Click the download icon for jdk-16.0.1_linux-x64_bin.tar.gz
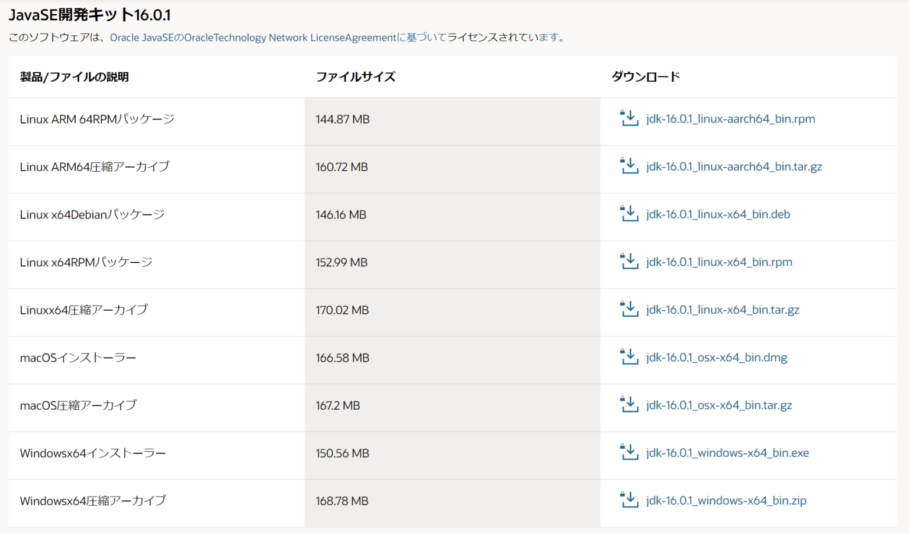This screenshot has height=534, width=909. (x=629, y=309)
